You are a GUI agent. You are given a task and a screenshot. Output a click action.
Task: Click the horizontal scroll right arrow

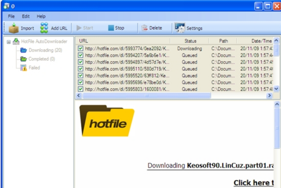coord(269,96)
